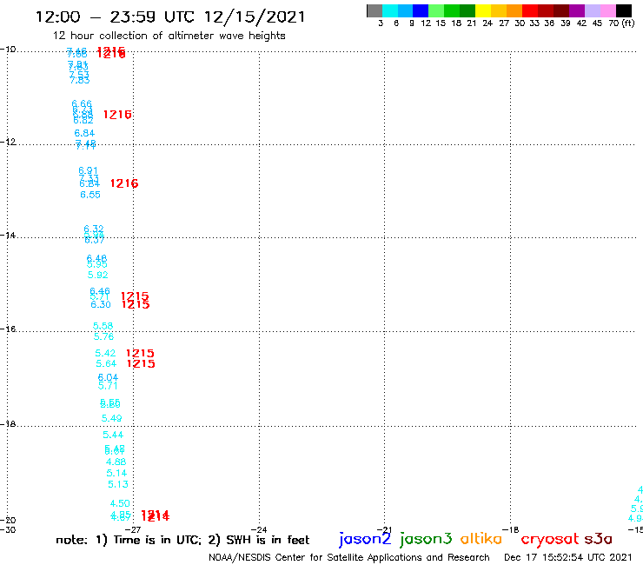Click the black swatch ending the scale

click(624, 10)
